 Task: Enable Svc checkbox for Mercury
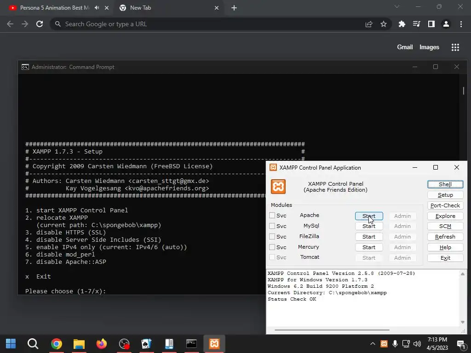pos(272,247)
